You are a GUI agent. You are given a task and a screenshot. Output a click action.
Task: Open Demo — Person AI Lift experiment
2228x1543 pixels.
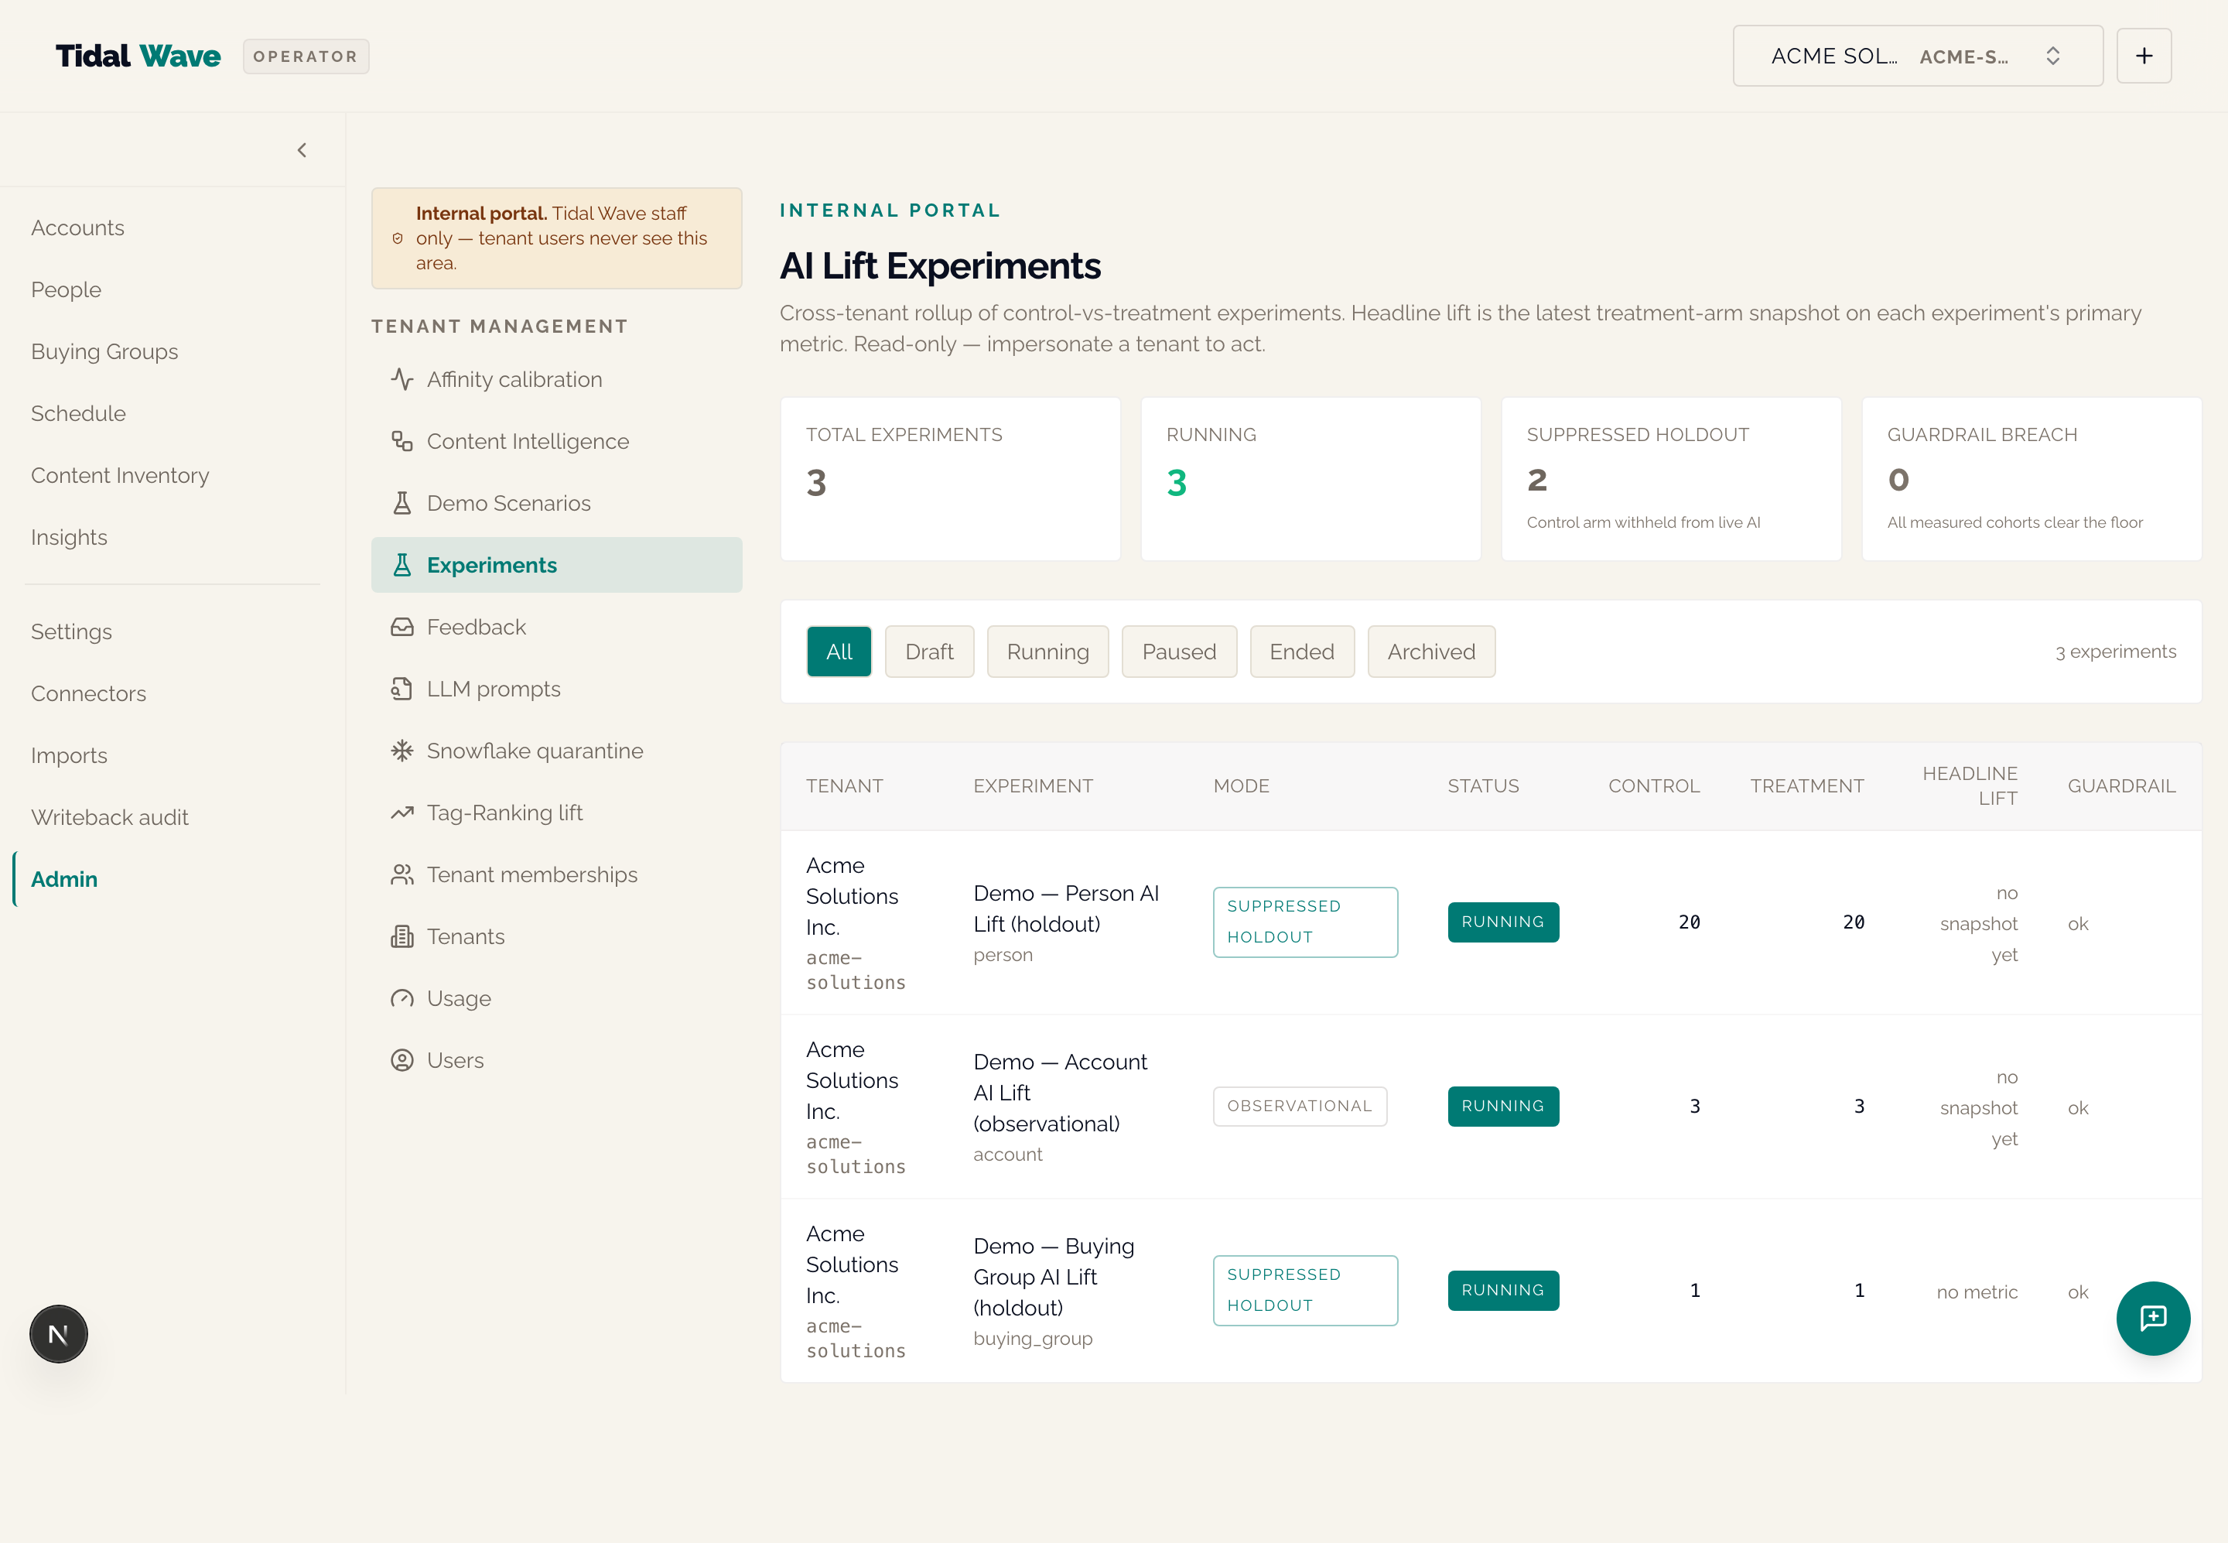[1065, 908]
